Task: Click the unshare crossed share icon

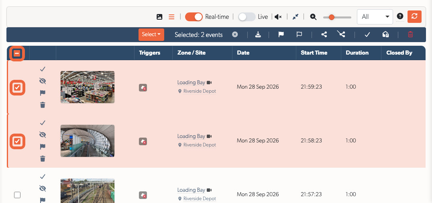Action: click(x=341, y=34)
